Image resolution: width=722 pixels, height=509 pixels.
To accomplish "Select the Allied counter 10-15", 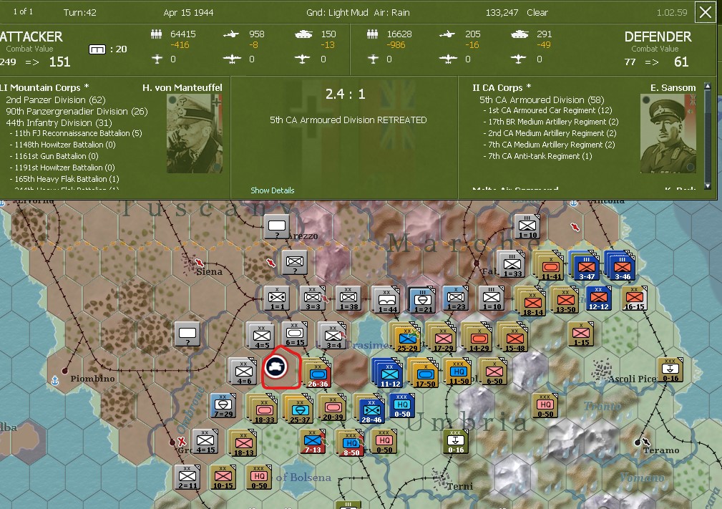I will coord(223,477).
